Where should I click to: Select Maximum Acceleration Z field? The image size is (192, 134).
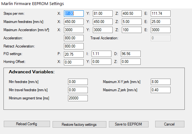(x=132, y=30)
